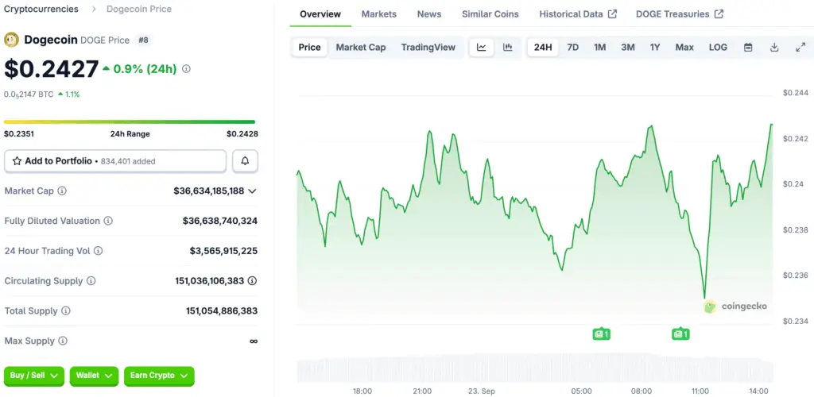
Task: Show 24 Hour Trading Vol info icon
Action: 98,251
